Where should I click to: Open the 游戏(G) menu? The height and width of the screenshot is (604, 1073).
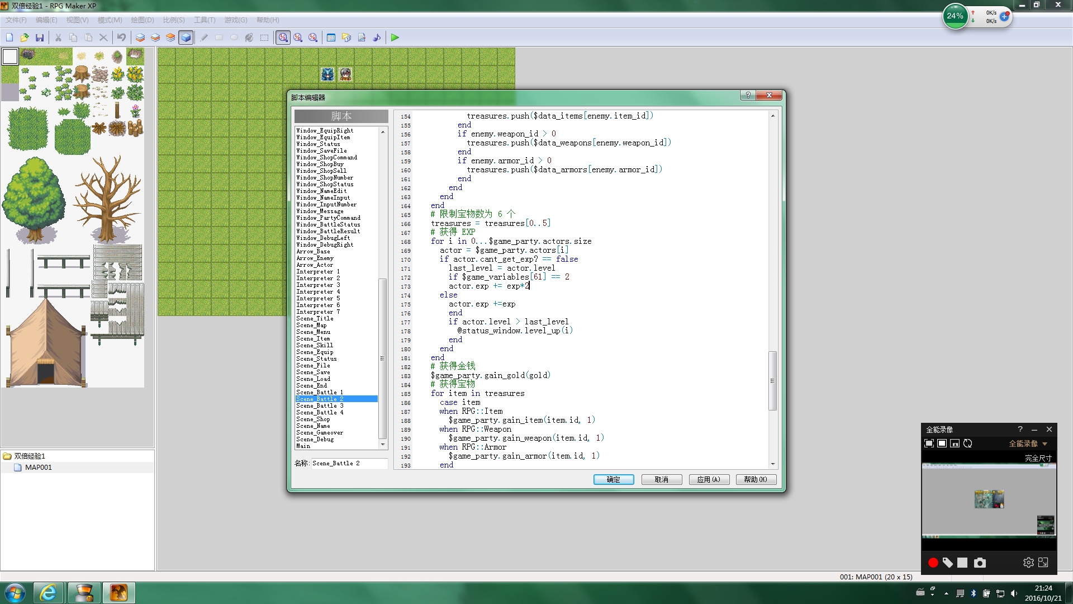236,20
